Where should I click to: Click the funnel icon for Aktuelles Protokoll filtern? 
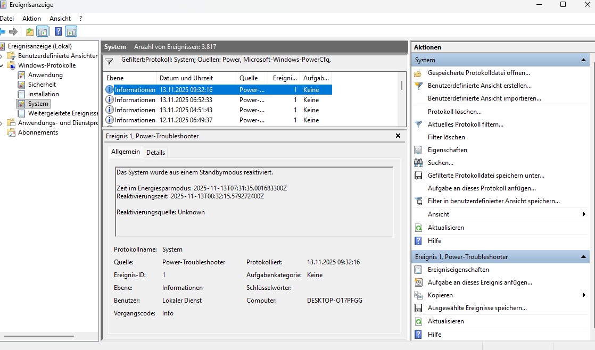[x=418, y=124]
